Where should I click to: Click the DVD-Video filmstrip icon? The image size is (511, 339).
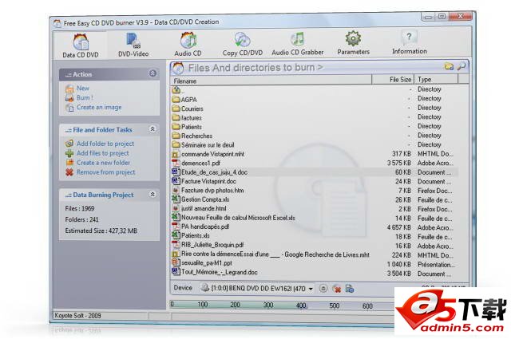(133, 41)
